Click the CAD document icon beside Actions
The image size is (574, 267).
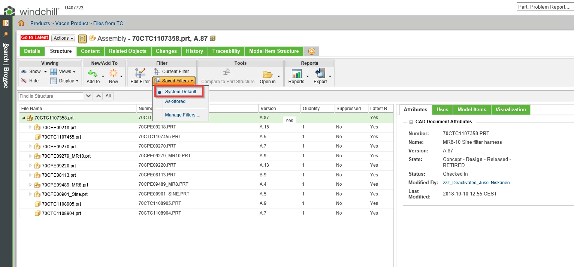click(82, 39)
